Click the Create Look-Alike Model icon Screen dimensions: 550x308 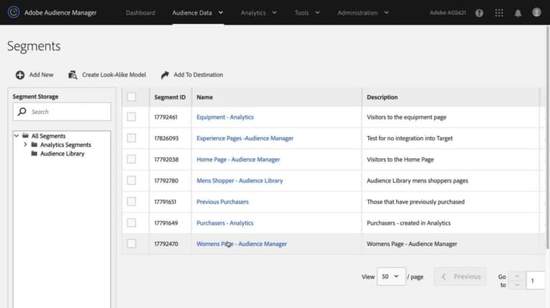coord(73,75)
